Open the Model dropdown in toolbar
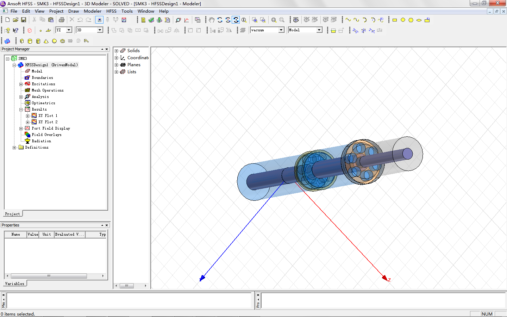Image resolution: width=507 pixels, height=317 pixels. [319, 30]
